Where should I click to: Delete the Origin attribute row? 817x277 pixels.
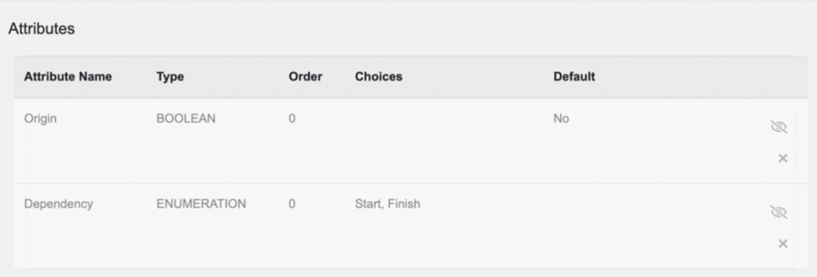point(783,159)
